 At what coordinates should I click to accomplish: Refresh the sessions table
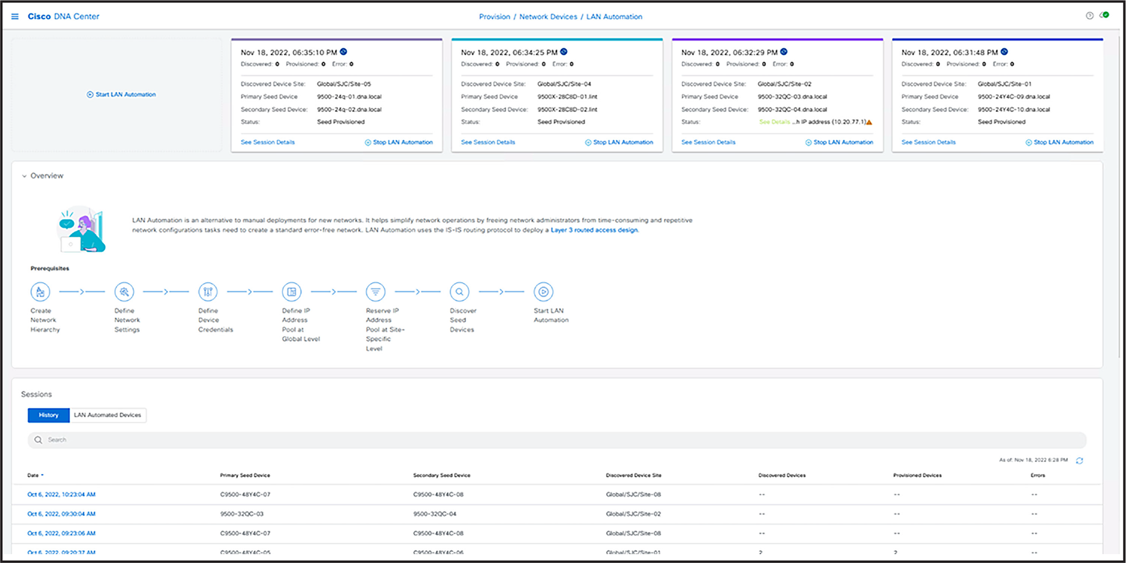(1079, 461)
